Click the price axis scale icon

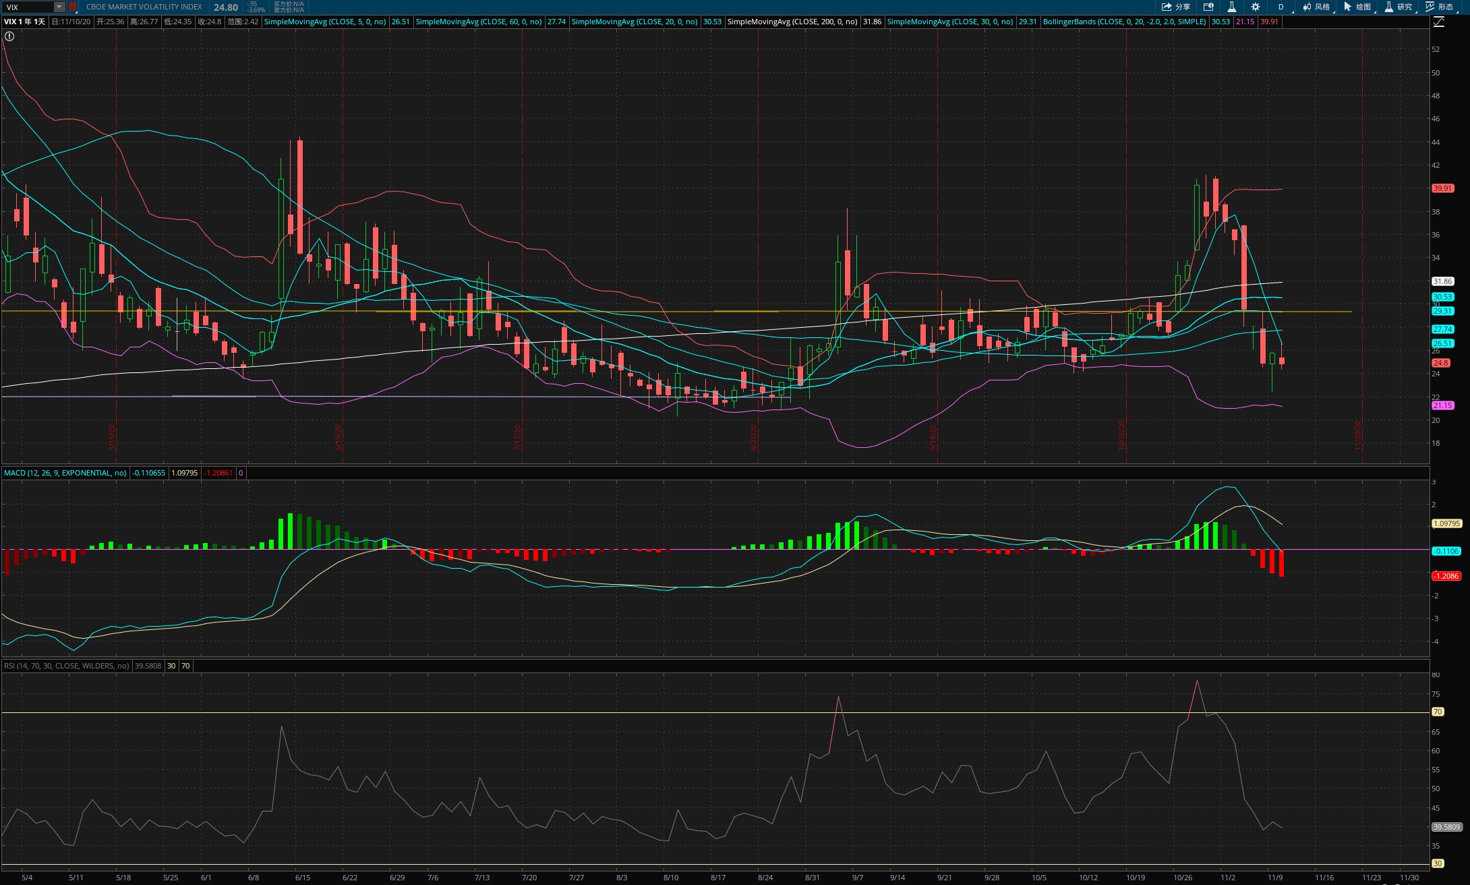pyautogui.click(x=1438, y=22)
